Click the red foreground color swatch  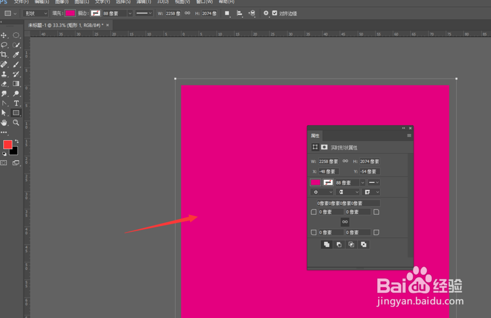7,145
